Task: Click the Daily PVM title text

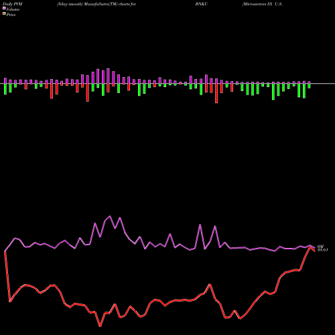Action: tap(13, 4)
